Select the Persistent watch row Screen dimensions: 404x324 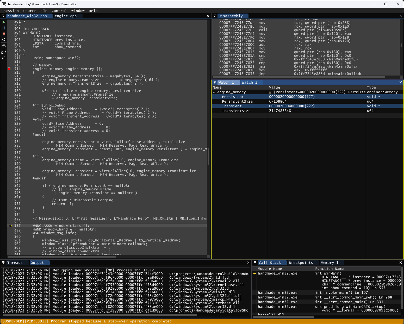[x=308, y=97]
